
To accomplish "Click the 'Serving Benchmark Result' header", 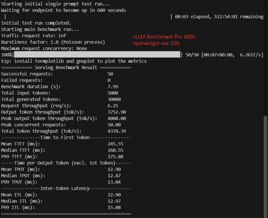I will click(66, 67).
